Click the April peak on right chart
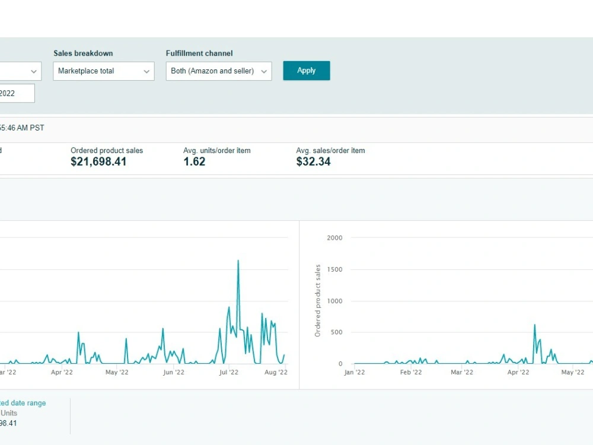The height and width of the screenshot is (445, 593). pos(535,325)
